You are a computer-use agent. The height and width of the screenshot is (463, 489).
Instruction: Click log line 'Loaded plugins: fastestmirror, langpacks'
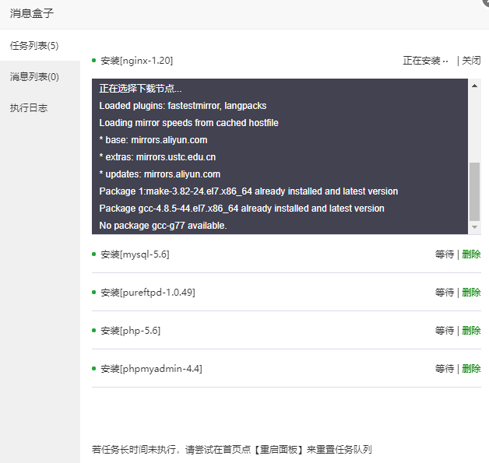(x=183, y=106)
